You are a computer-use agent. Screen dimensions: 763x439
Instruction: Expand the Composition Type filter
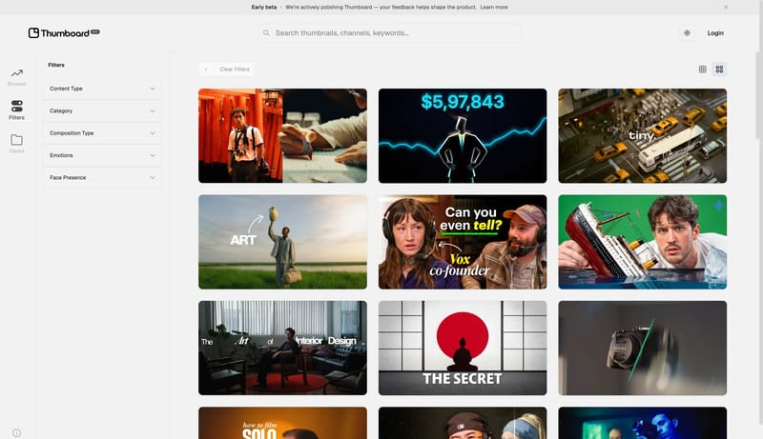tap(102, 133)
